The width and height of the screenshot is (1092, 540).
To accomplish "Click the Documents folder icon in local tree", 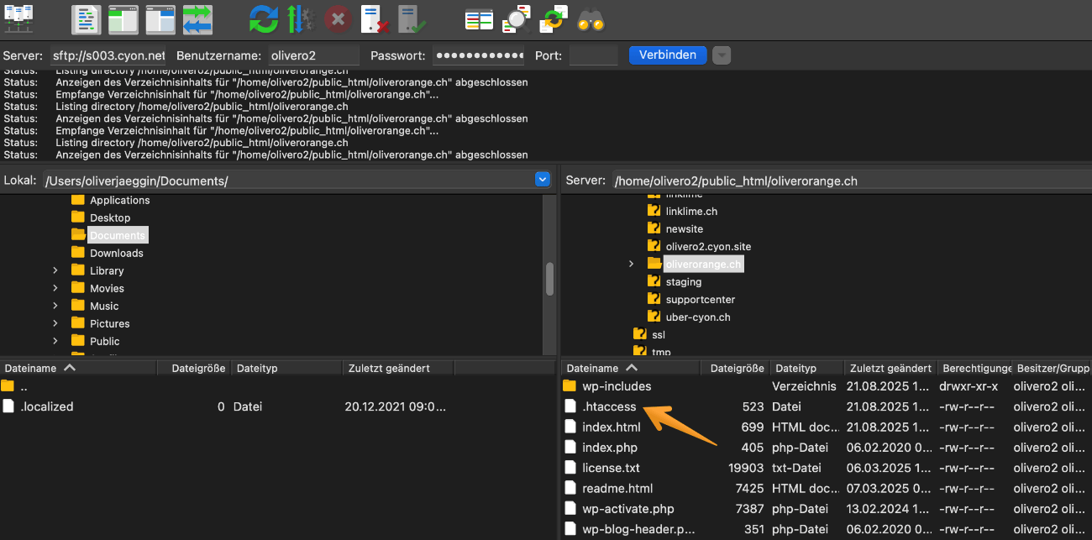I will point(78,235).
